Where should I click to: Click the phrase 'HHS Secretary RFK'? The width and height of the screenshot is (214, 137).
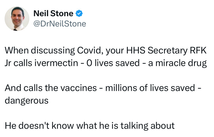tap(166, 50)
